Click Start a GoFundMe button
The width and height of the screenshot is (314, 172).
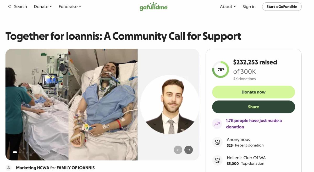click(282, 7)
